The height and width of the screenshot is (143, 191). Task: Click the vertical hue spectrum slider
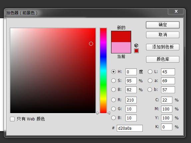[x=103, y=71]
